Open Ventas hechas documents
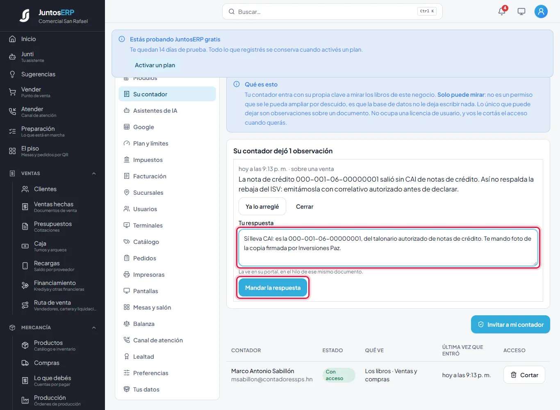560x410 pixels. (59, 207)
